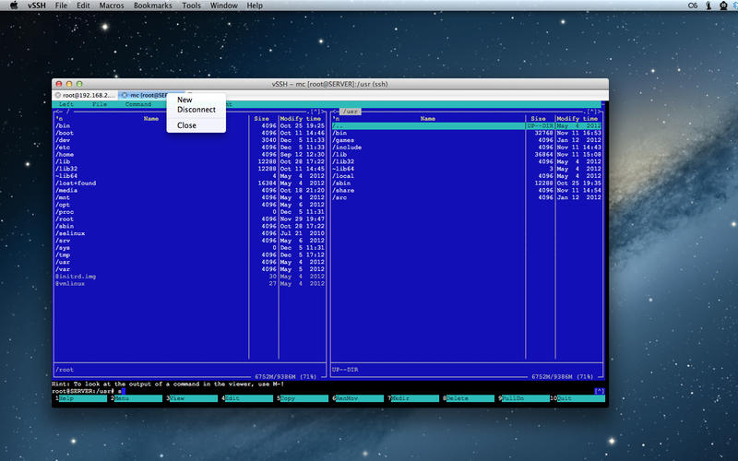Choose Disconnect from the context menu

click(196, 110)
